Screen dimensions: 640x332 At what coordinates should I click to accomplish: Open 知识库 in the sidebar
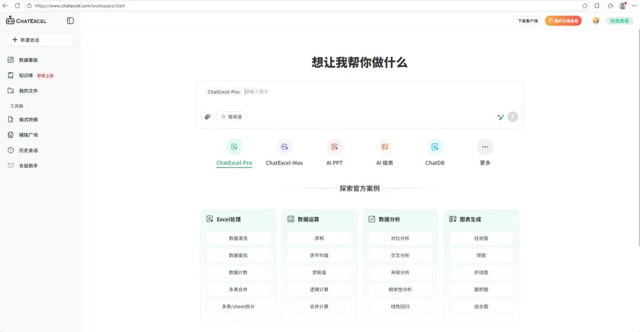[x=26, y=76]
